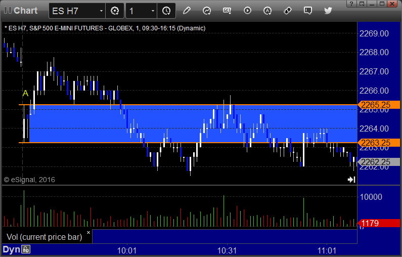The image size is (402, 257).
Task: Click the 10:01 time axis label
Action: 126,250
